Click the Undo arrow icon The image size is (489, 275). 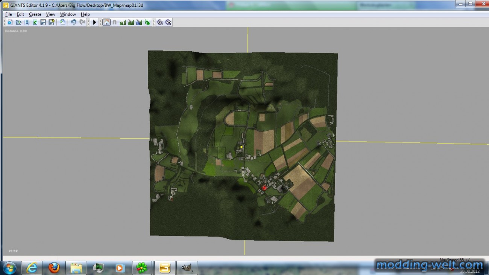[x=73, y=22]
